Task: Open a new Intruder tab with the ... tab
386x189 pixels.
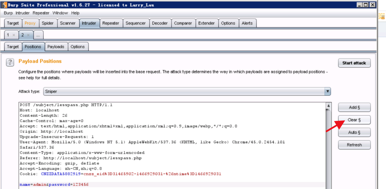Action: 38,35
